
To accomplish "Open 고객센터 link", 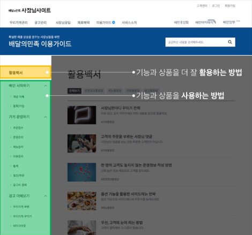I will 202,6.
